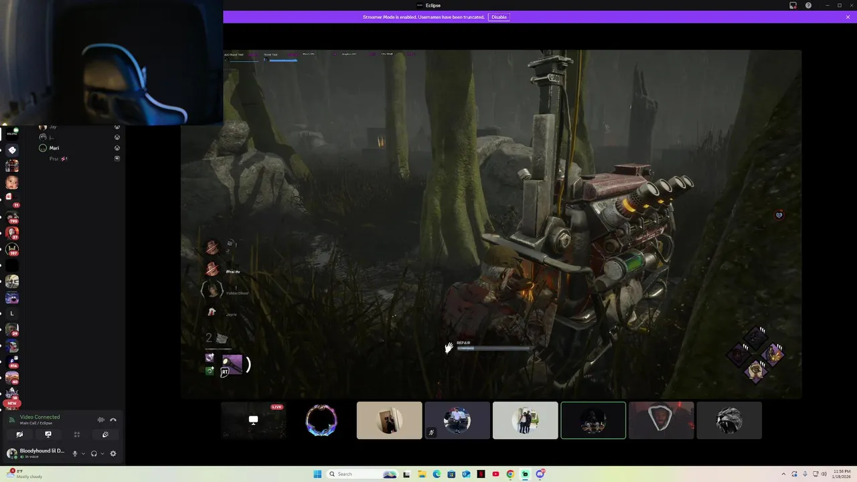Expand microphone input options chevron
This screenshot has height=482, width=857.
[83, 453]
